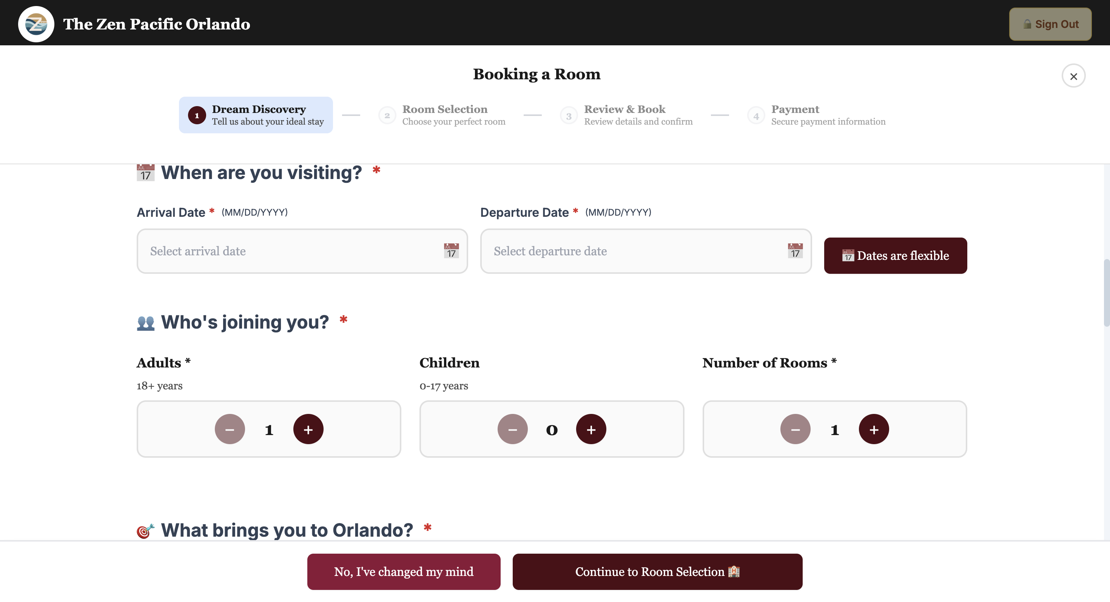The image size is (1110, 602).
Task: Click the hotel emoji on the Continue button
Action: pos(733,572)
